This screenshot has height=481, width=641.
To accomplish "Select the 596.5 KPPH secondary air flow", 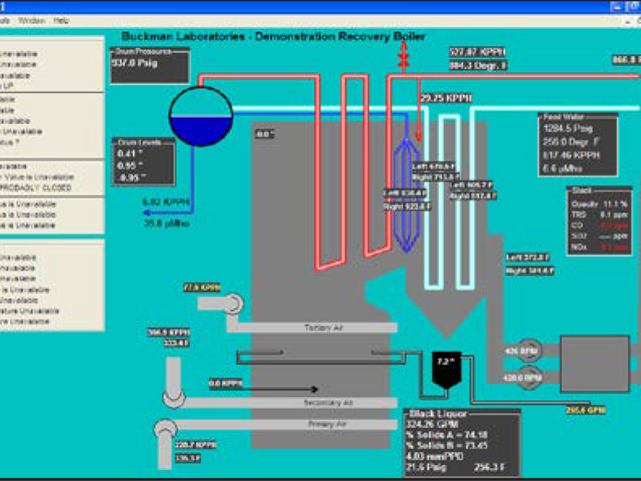I will 168,332.
